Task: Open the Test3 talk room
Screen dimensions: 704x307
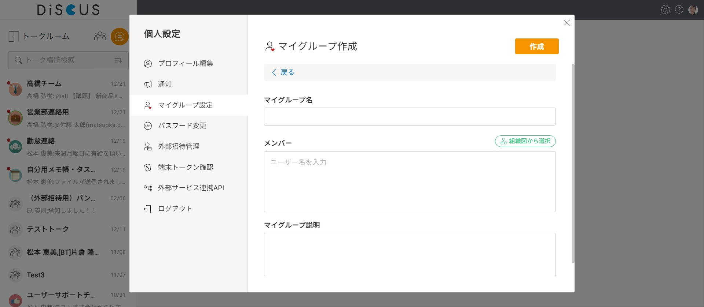Action: [68, 275]
